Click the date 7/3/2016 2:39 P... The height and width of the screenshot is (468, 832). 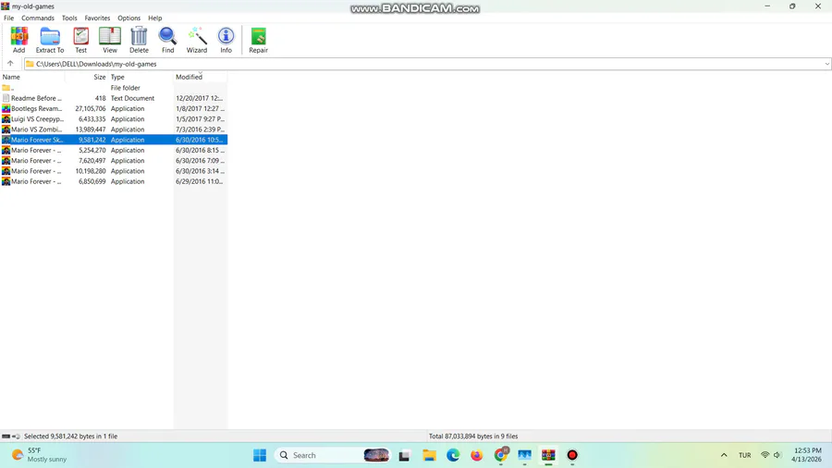200,129
